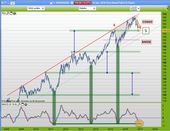This screenshot has width=170, height=131.
Task: Click the BUNDXXXX ticker name
Action: (63, 3)
